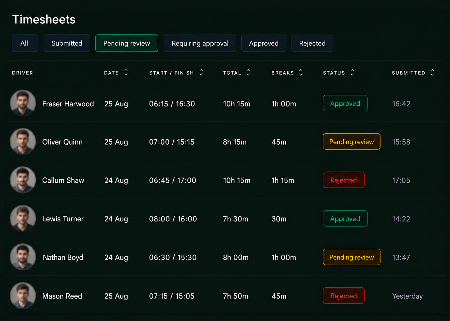
Task: Select the driver name Lewis Turner
Action: tap(63, 219)
